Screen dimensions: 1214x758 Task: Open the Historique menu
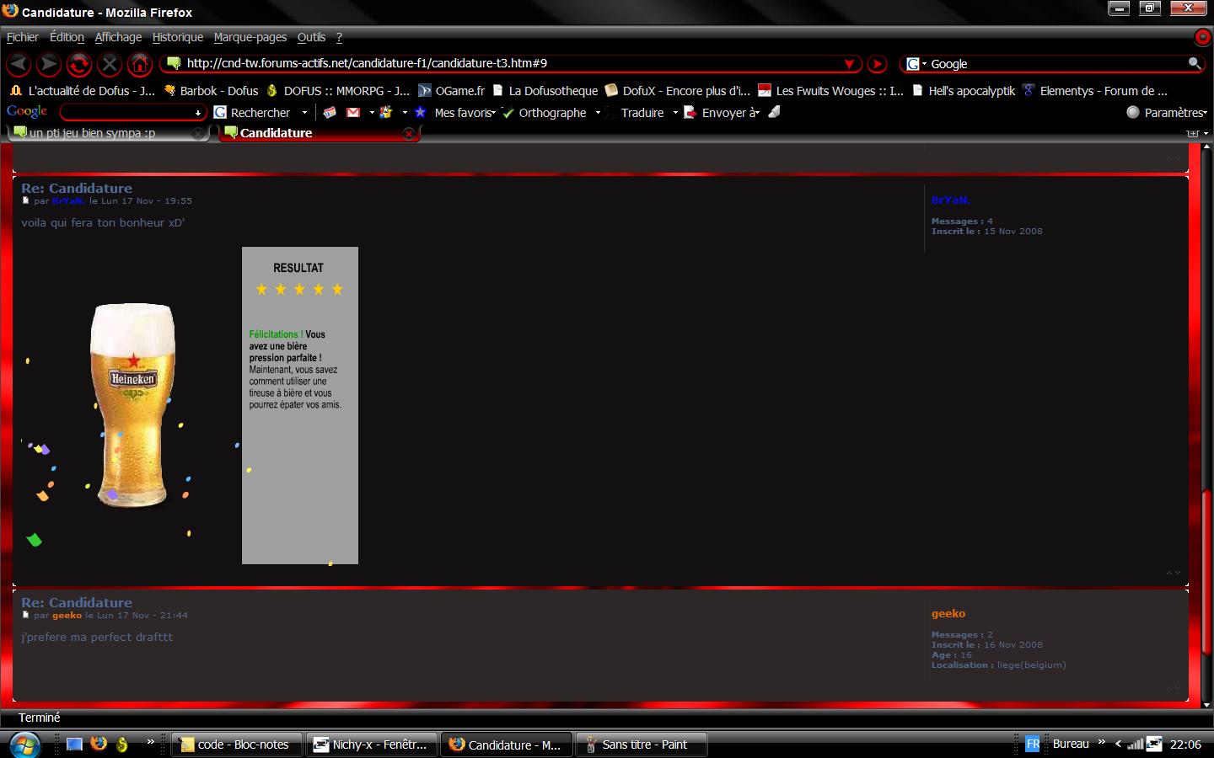[178, 37]
